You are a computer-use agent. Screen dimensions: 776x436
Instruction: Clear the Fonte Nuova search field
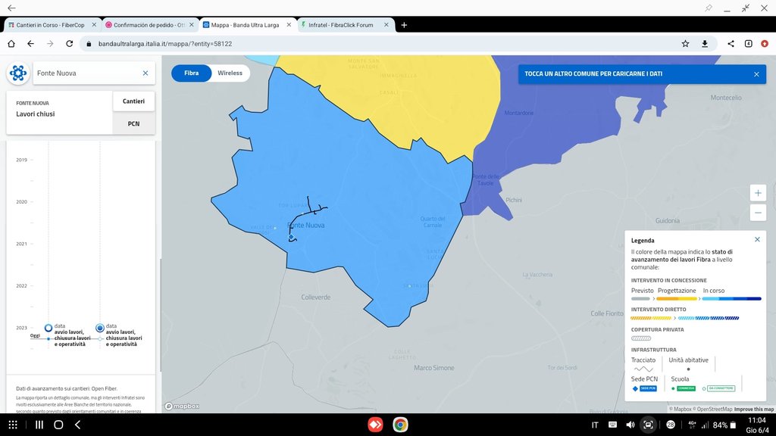pyautogui.click(x=145, y=73)
